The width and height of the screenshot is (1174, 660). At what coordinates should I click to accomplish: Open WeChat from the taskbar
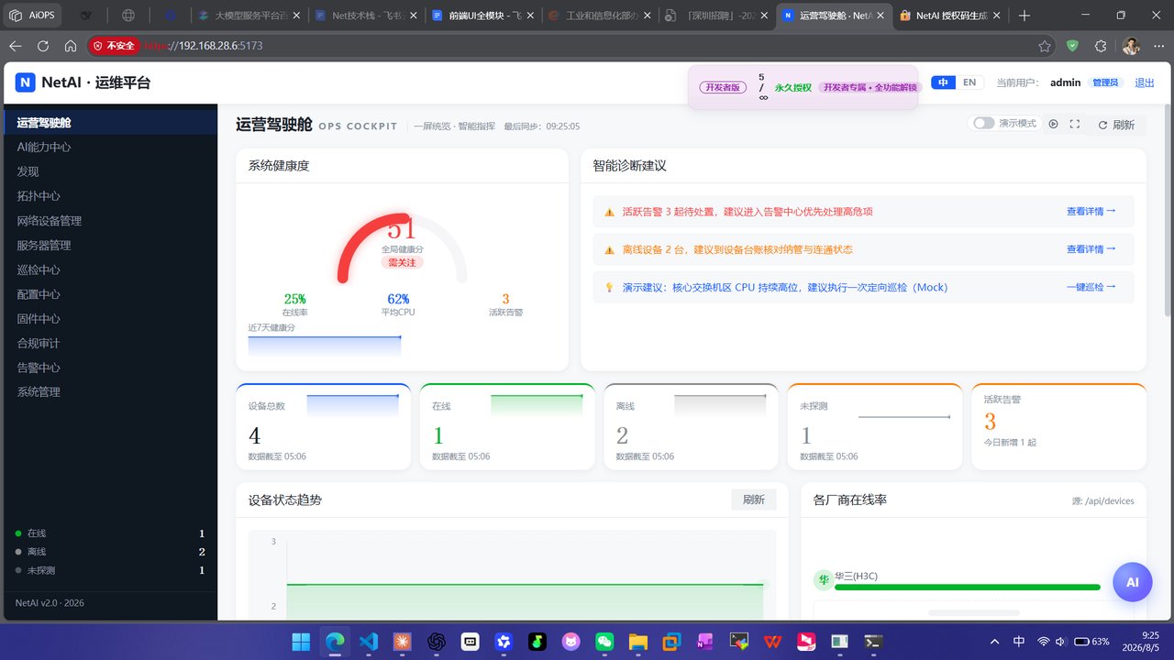coord(604,642)
